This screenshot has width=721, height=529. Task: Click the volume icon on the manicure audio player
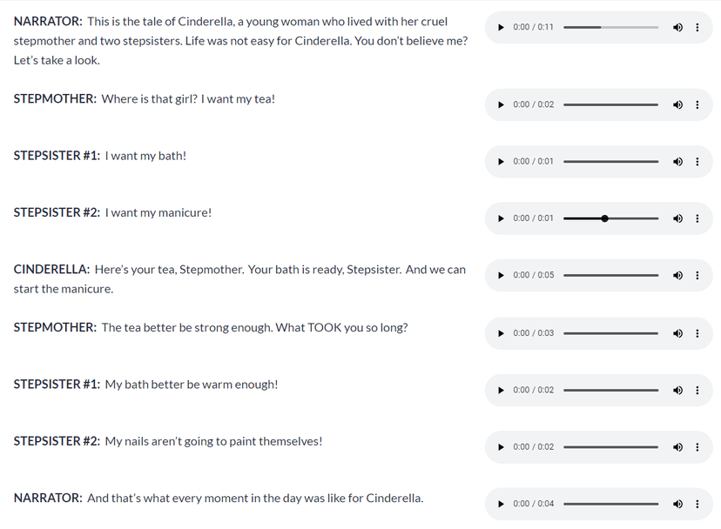pos(677,218)
